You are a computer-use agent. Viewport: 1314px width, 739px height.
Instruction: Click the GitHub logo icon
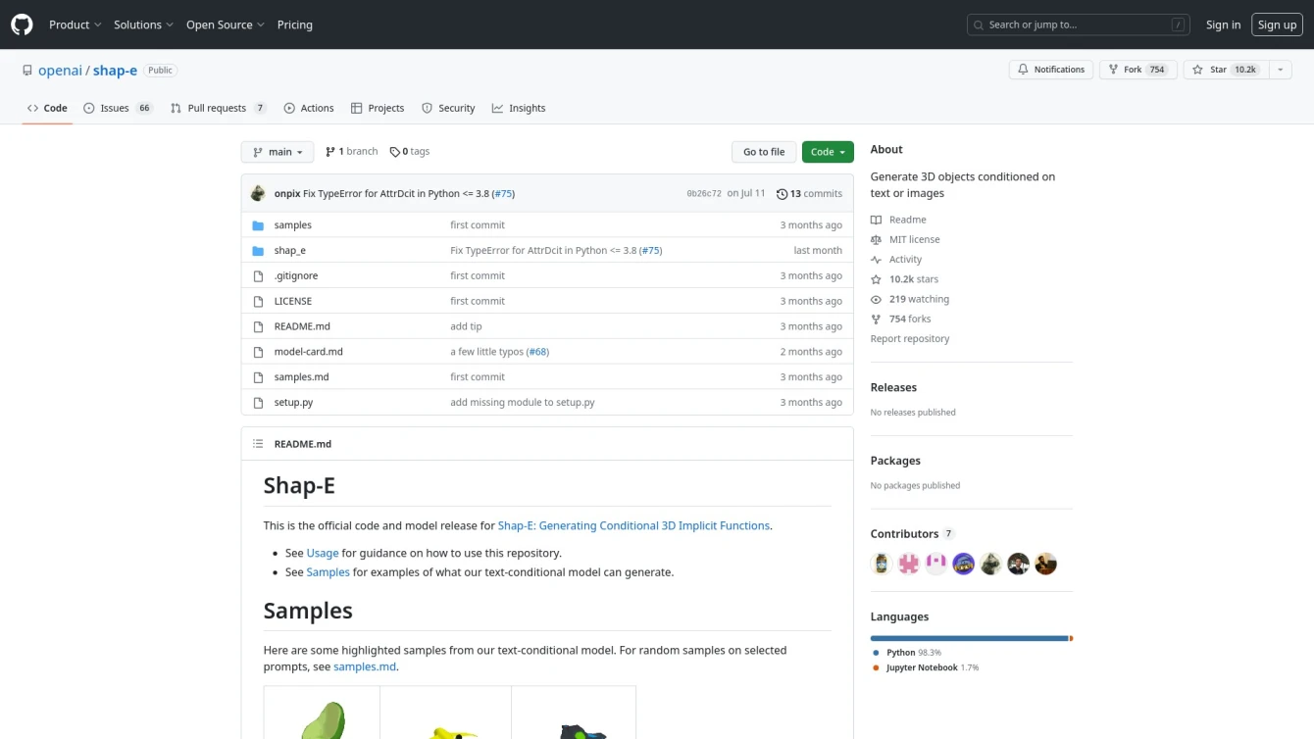coord(22,25)
